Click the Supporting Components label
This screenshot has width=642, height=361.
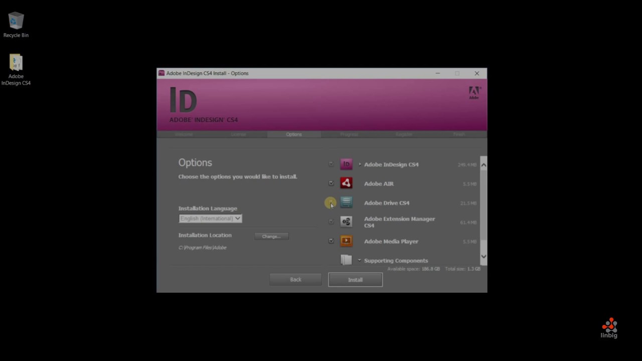[x=396, y=261]
